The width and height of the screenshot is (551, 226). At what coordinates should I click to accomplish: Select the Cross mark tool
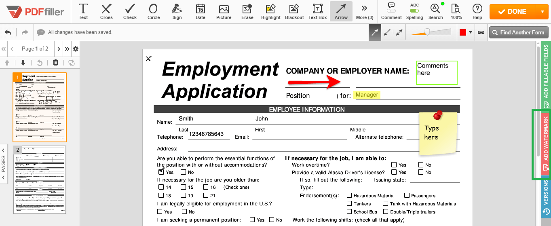(106, 11)
